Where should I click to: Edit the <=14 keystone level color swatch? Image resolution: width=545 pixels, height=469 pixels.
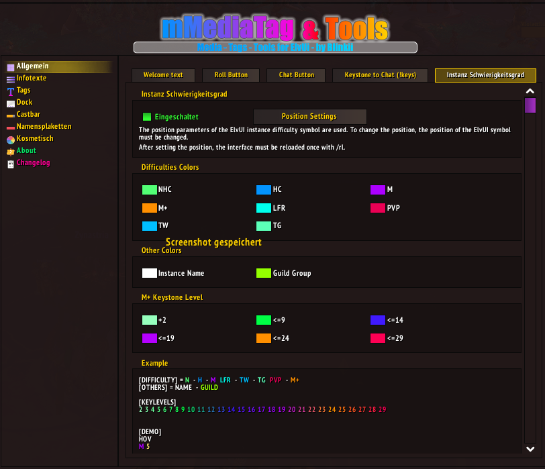tap(378, 320)
